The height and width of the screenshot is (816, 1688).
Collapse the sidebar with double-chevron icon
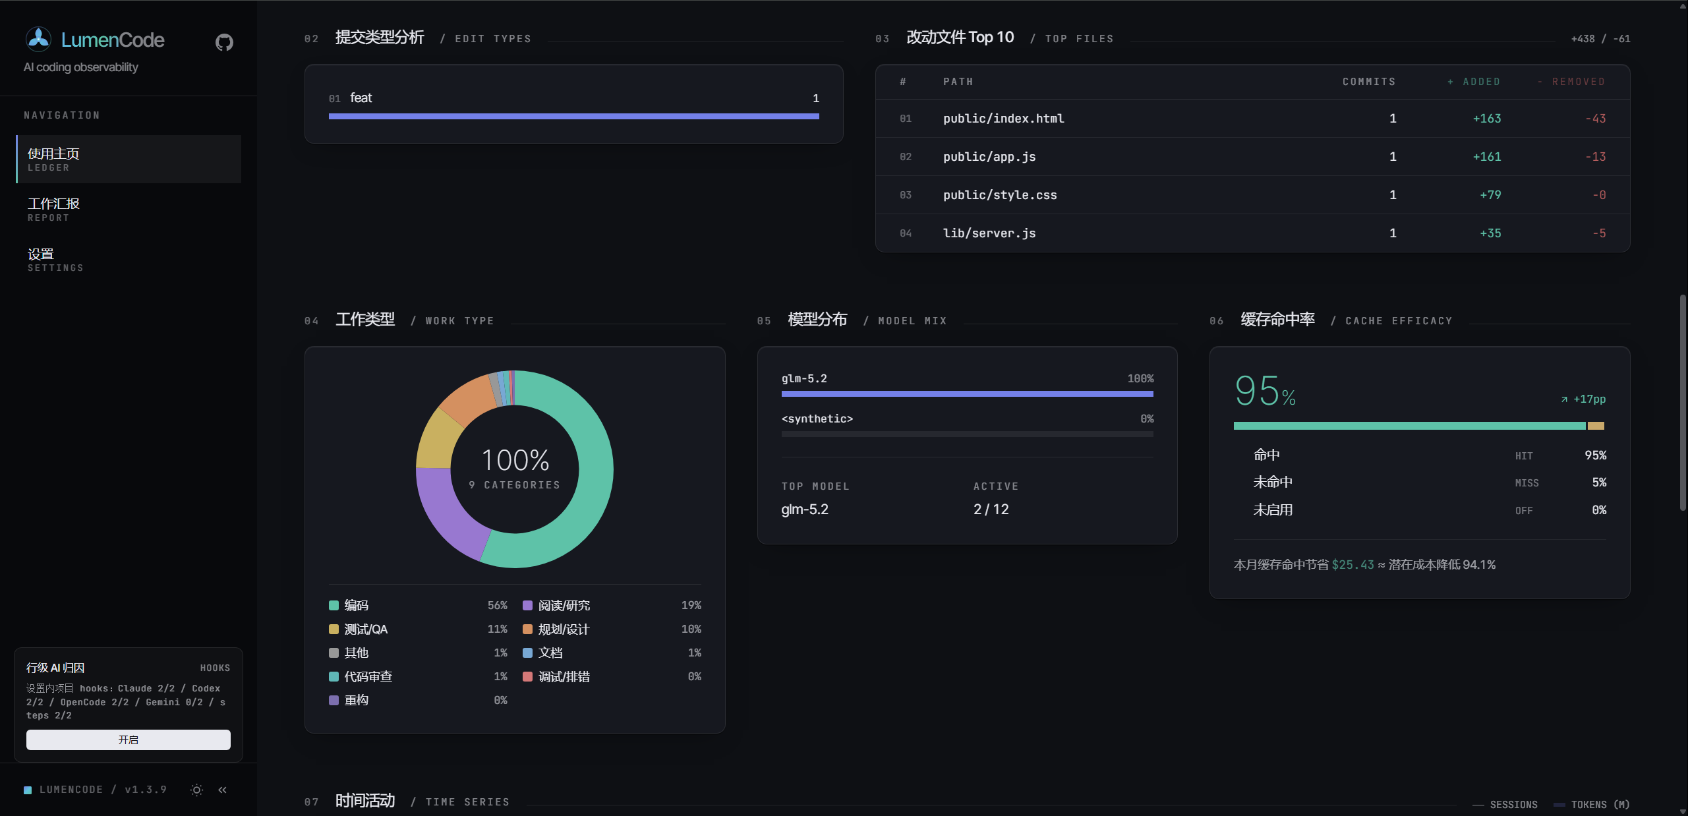(223, 790)
